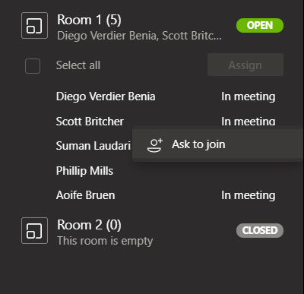
Task: Select participant Scott Britcher
Action: click(x=90, y=122)
